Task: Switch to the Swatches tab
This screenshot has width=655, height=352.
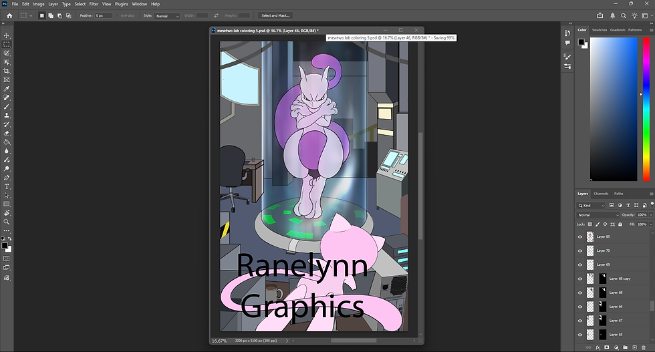Action: 599,30
